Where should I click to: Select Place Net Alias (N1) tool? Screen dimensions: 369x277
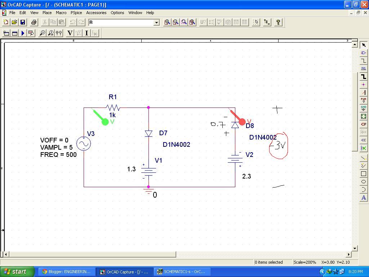(x=364, y=69)
